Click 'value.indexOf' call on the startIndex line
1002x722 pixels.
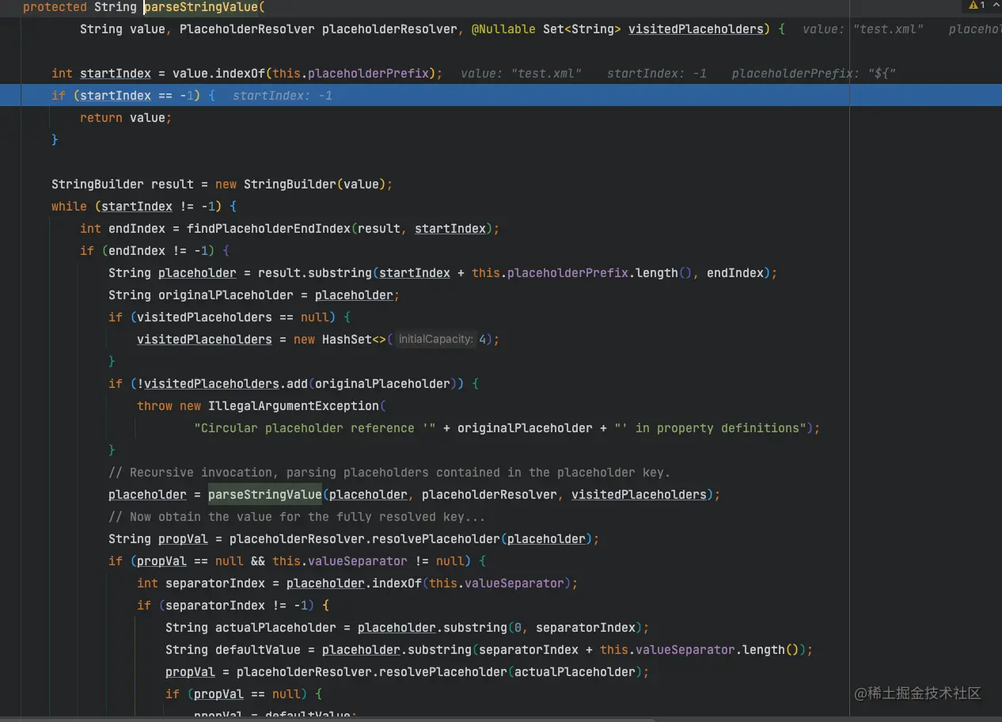(218, 73)
